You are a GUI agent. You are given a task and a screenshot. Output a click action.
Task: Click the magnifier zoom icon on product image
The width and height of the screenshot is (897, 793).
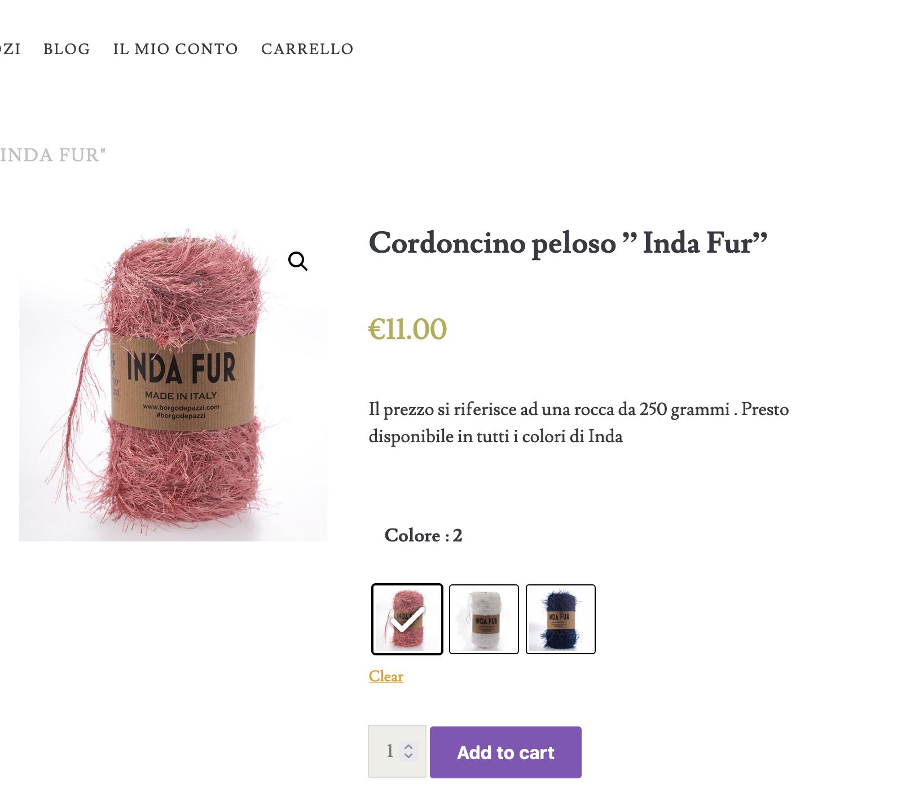[x=298, y=261]
